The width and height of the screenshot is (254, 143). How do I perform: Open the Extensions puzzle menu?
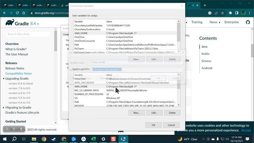[x=230, y=13]
